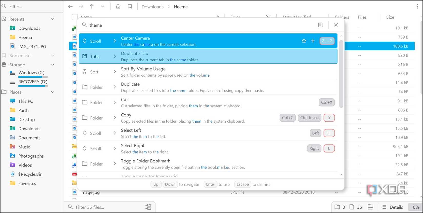Tick the select-all checkbox beside Name
This screenshot has height=213, width=423.
pyautogui.click(x=75, y=17)
